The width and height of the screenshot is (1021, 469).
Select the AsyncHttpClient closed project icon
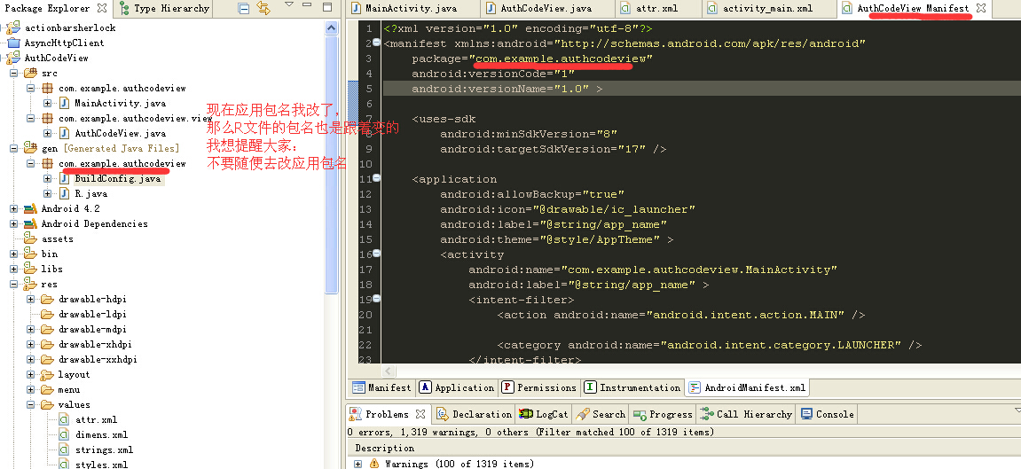[13, 43]
